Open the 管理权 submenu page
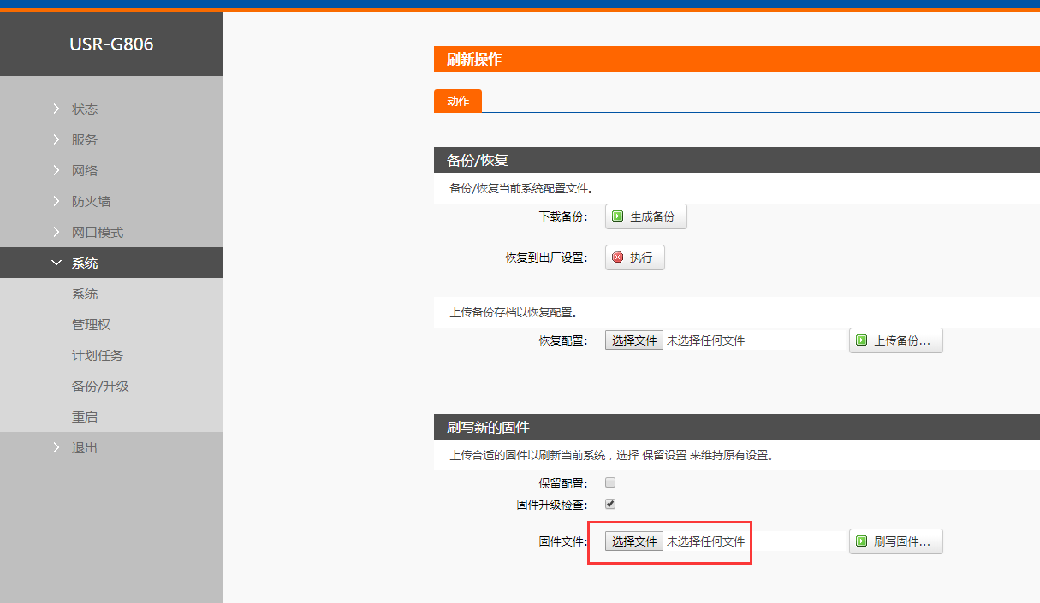The width and height of the screenshot is (1040, 603). (91, 324)
